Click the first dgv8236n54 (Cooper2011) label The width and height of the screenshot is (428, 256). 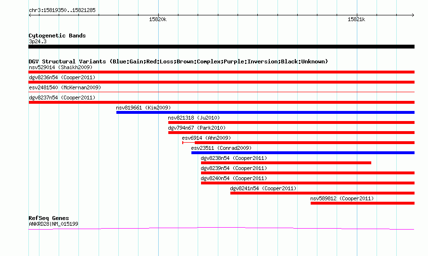[62, 77]
